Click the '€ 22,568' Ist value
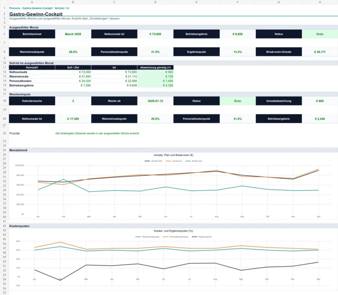Screen dimensions: 338x295 tap(114, 81)
